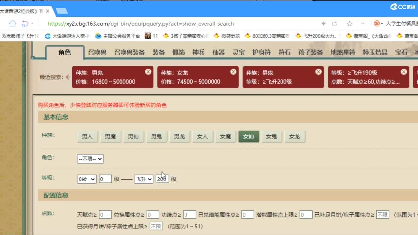
Task: Click the maximum level field showing 200
Action: coord(162,179)
